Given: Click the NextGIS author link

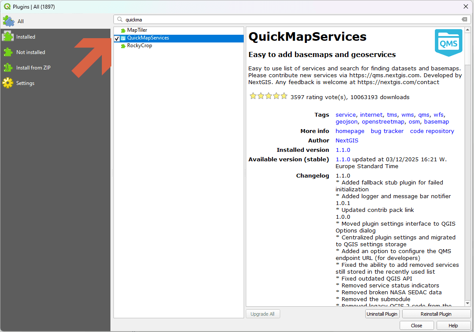Looking at the screenshot, I should click(347, 140).
